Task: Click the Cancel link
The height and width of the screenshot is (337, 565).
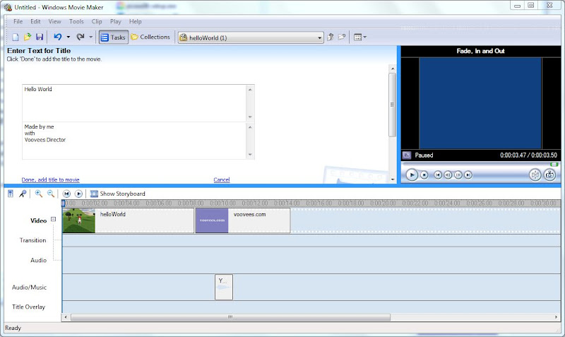Action: point(222,179)
